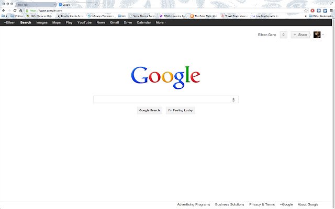The height and width of the screenshot is (209, 335).
Task: Open the Art bookmarks folder
Action: 122,16
